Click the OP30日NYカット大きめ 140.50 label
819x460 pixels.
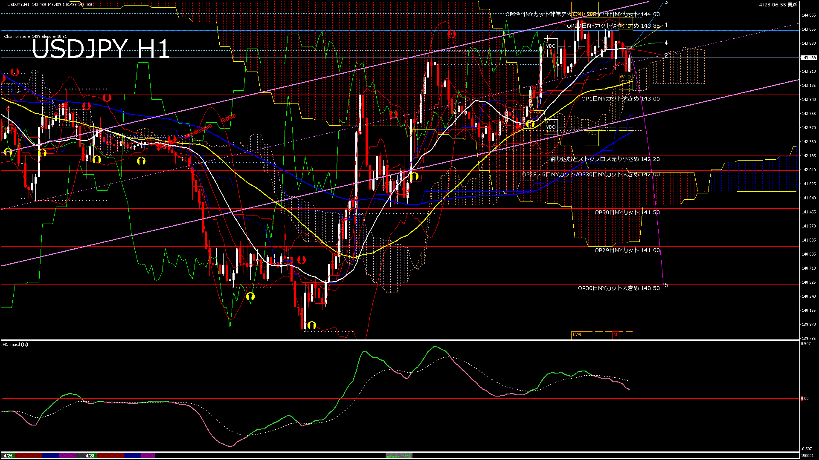(619, 288)
